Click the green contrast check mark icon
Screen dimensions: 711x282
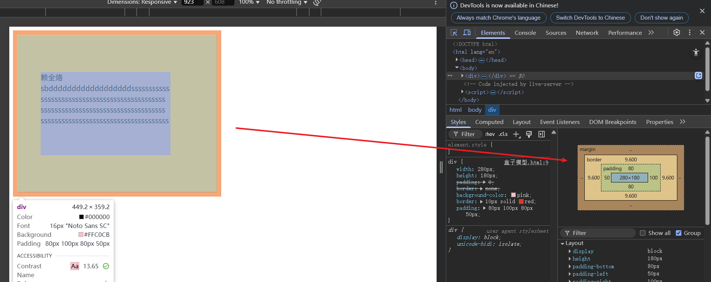(106, 266)
